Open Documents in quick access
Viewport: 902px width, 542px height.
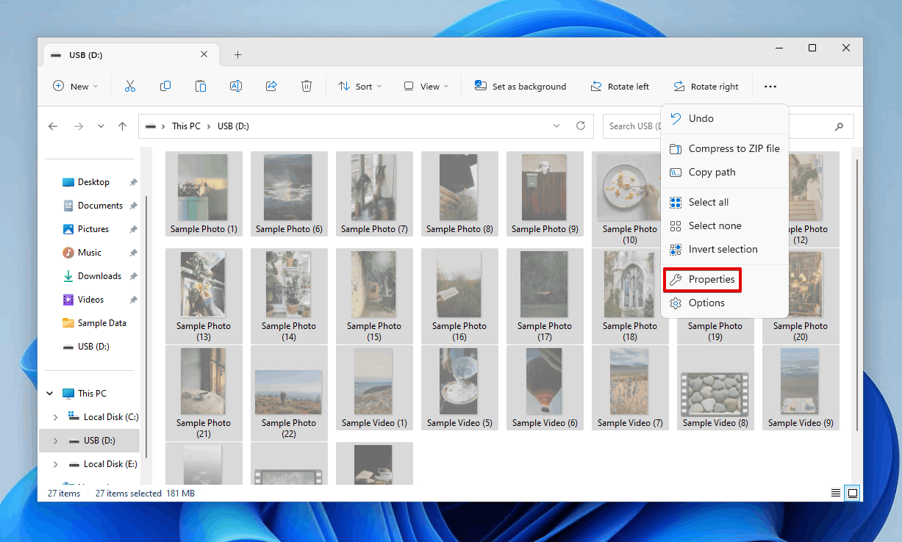pos(93,206)
